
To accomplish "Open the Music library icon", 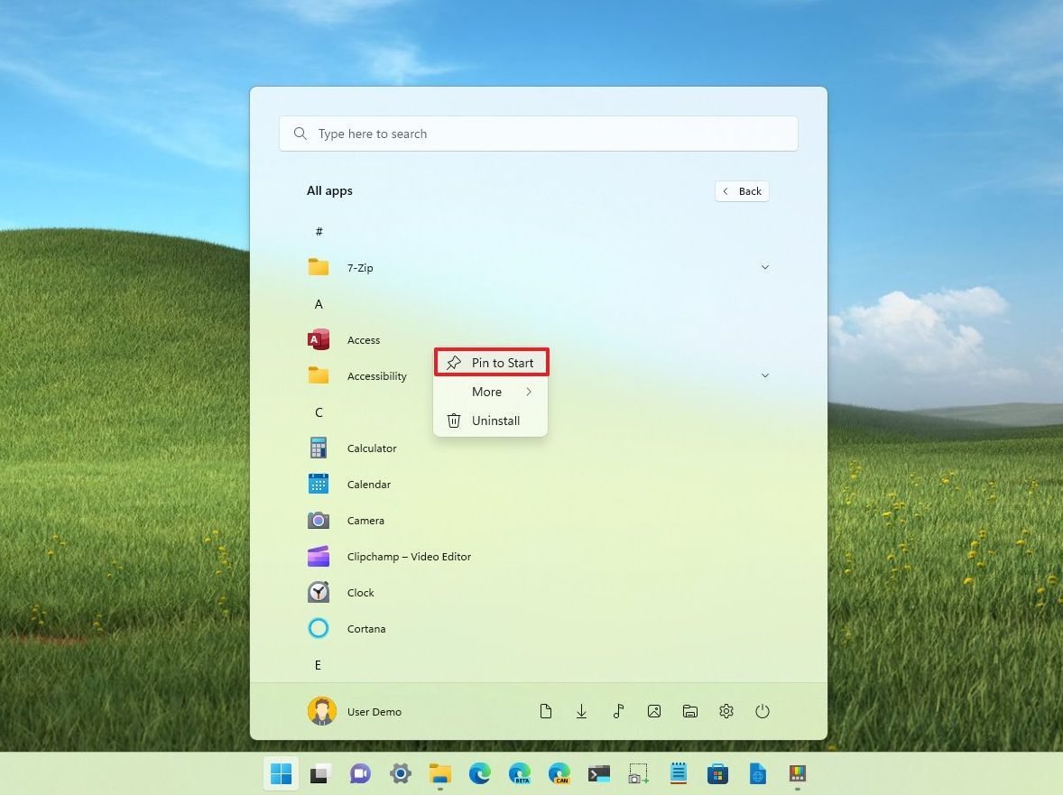I will coord(618,711).
